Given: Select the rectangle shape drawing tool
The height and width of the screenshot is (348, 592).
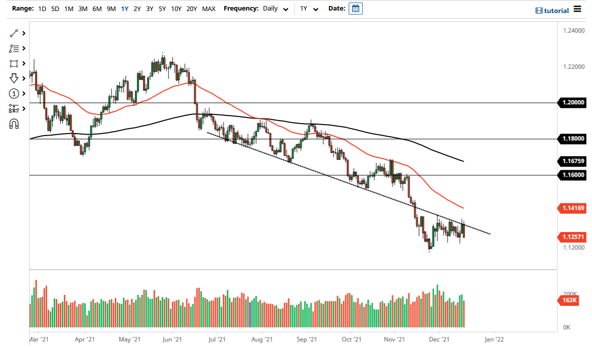Looking at the screenshot, I should coord(14,63).
